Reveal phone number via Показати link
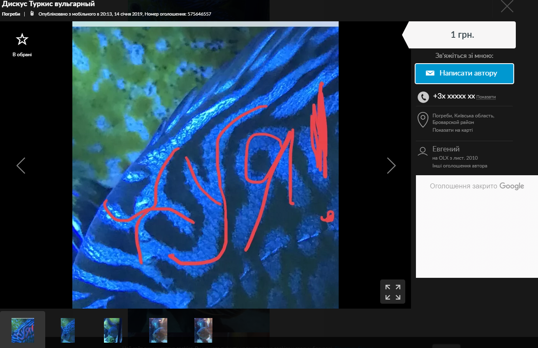 pyautogui.click(x=486, y=97)
